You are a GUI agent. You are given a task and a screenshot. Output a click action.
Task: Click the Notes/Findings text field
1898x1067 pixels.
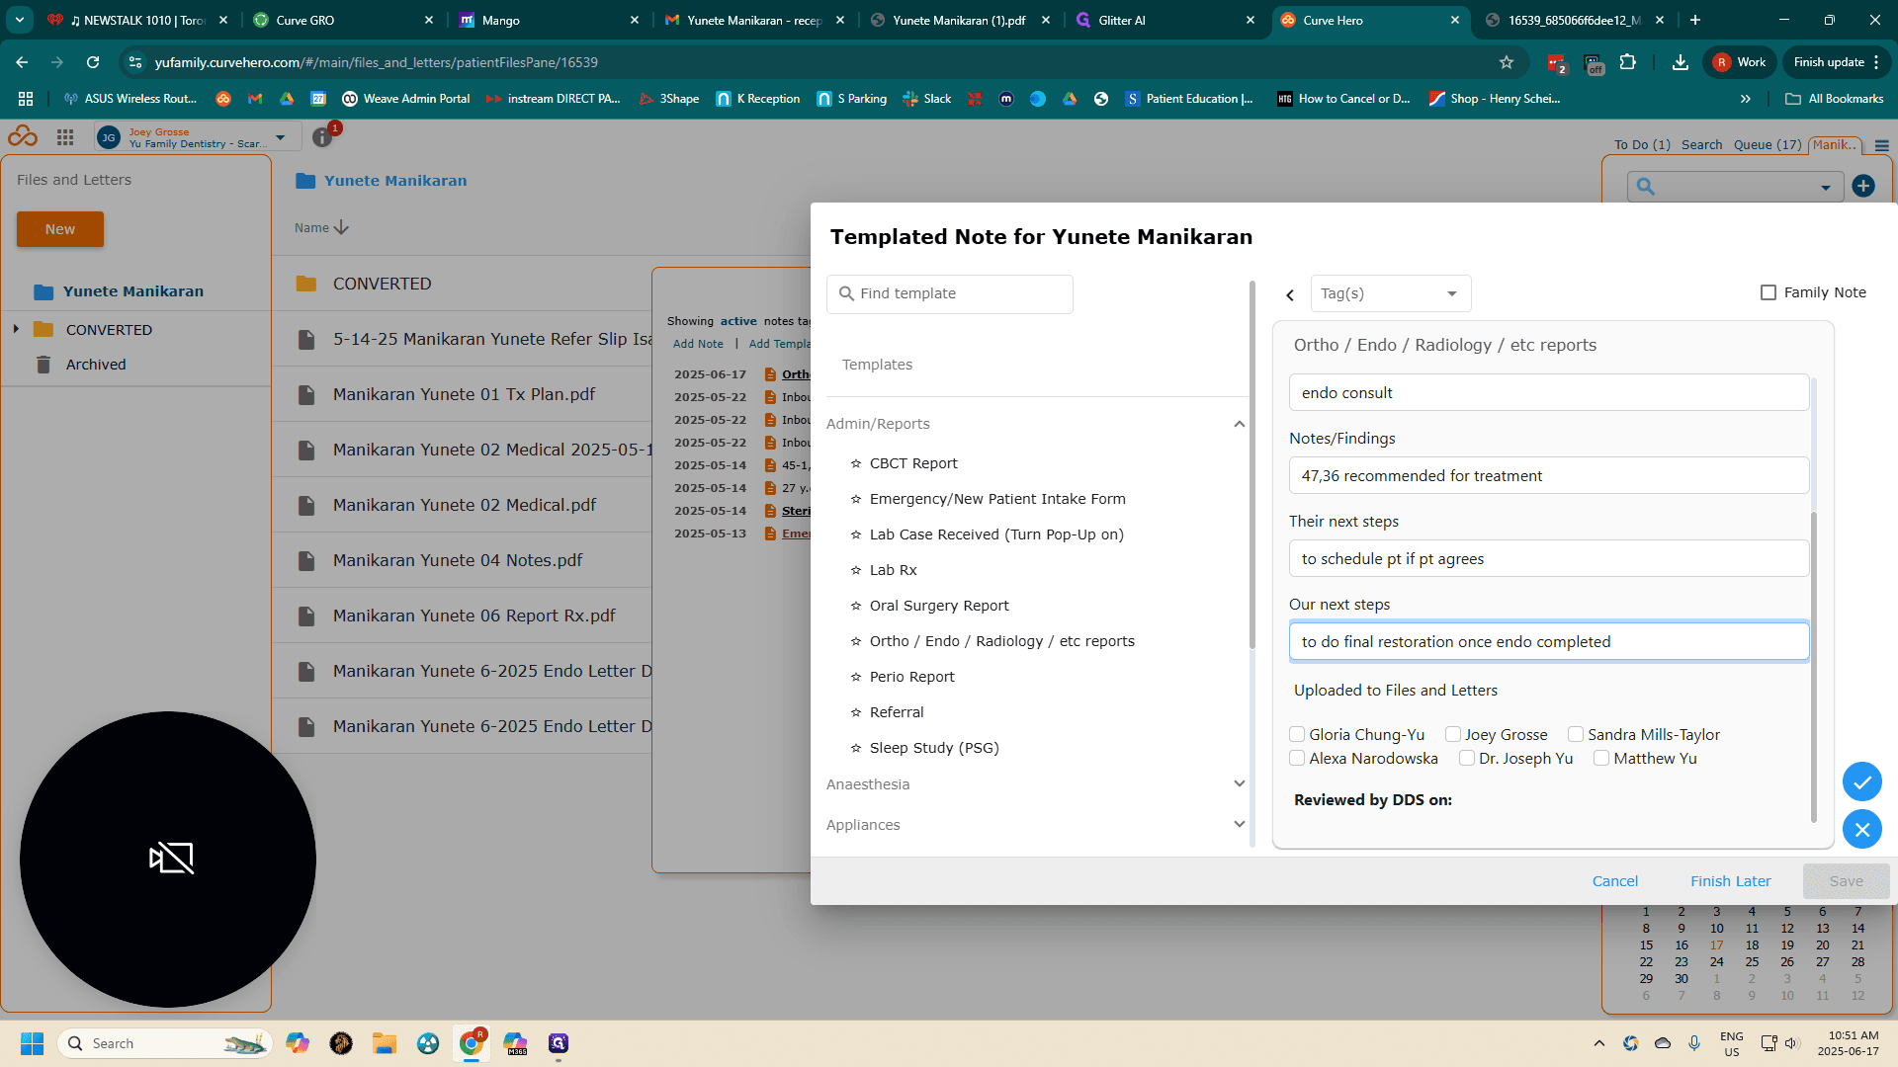(1548, 476)
